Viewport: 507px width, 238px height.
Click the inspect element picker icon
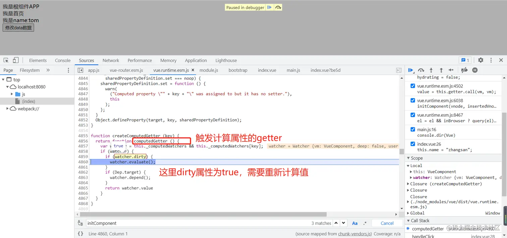(x=6, y=60)
